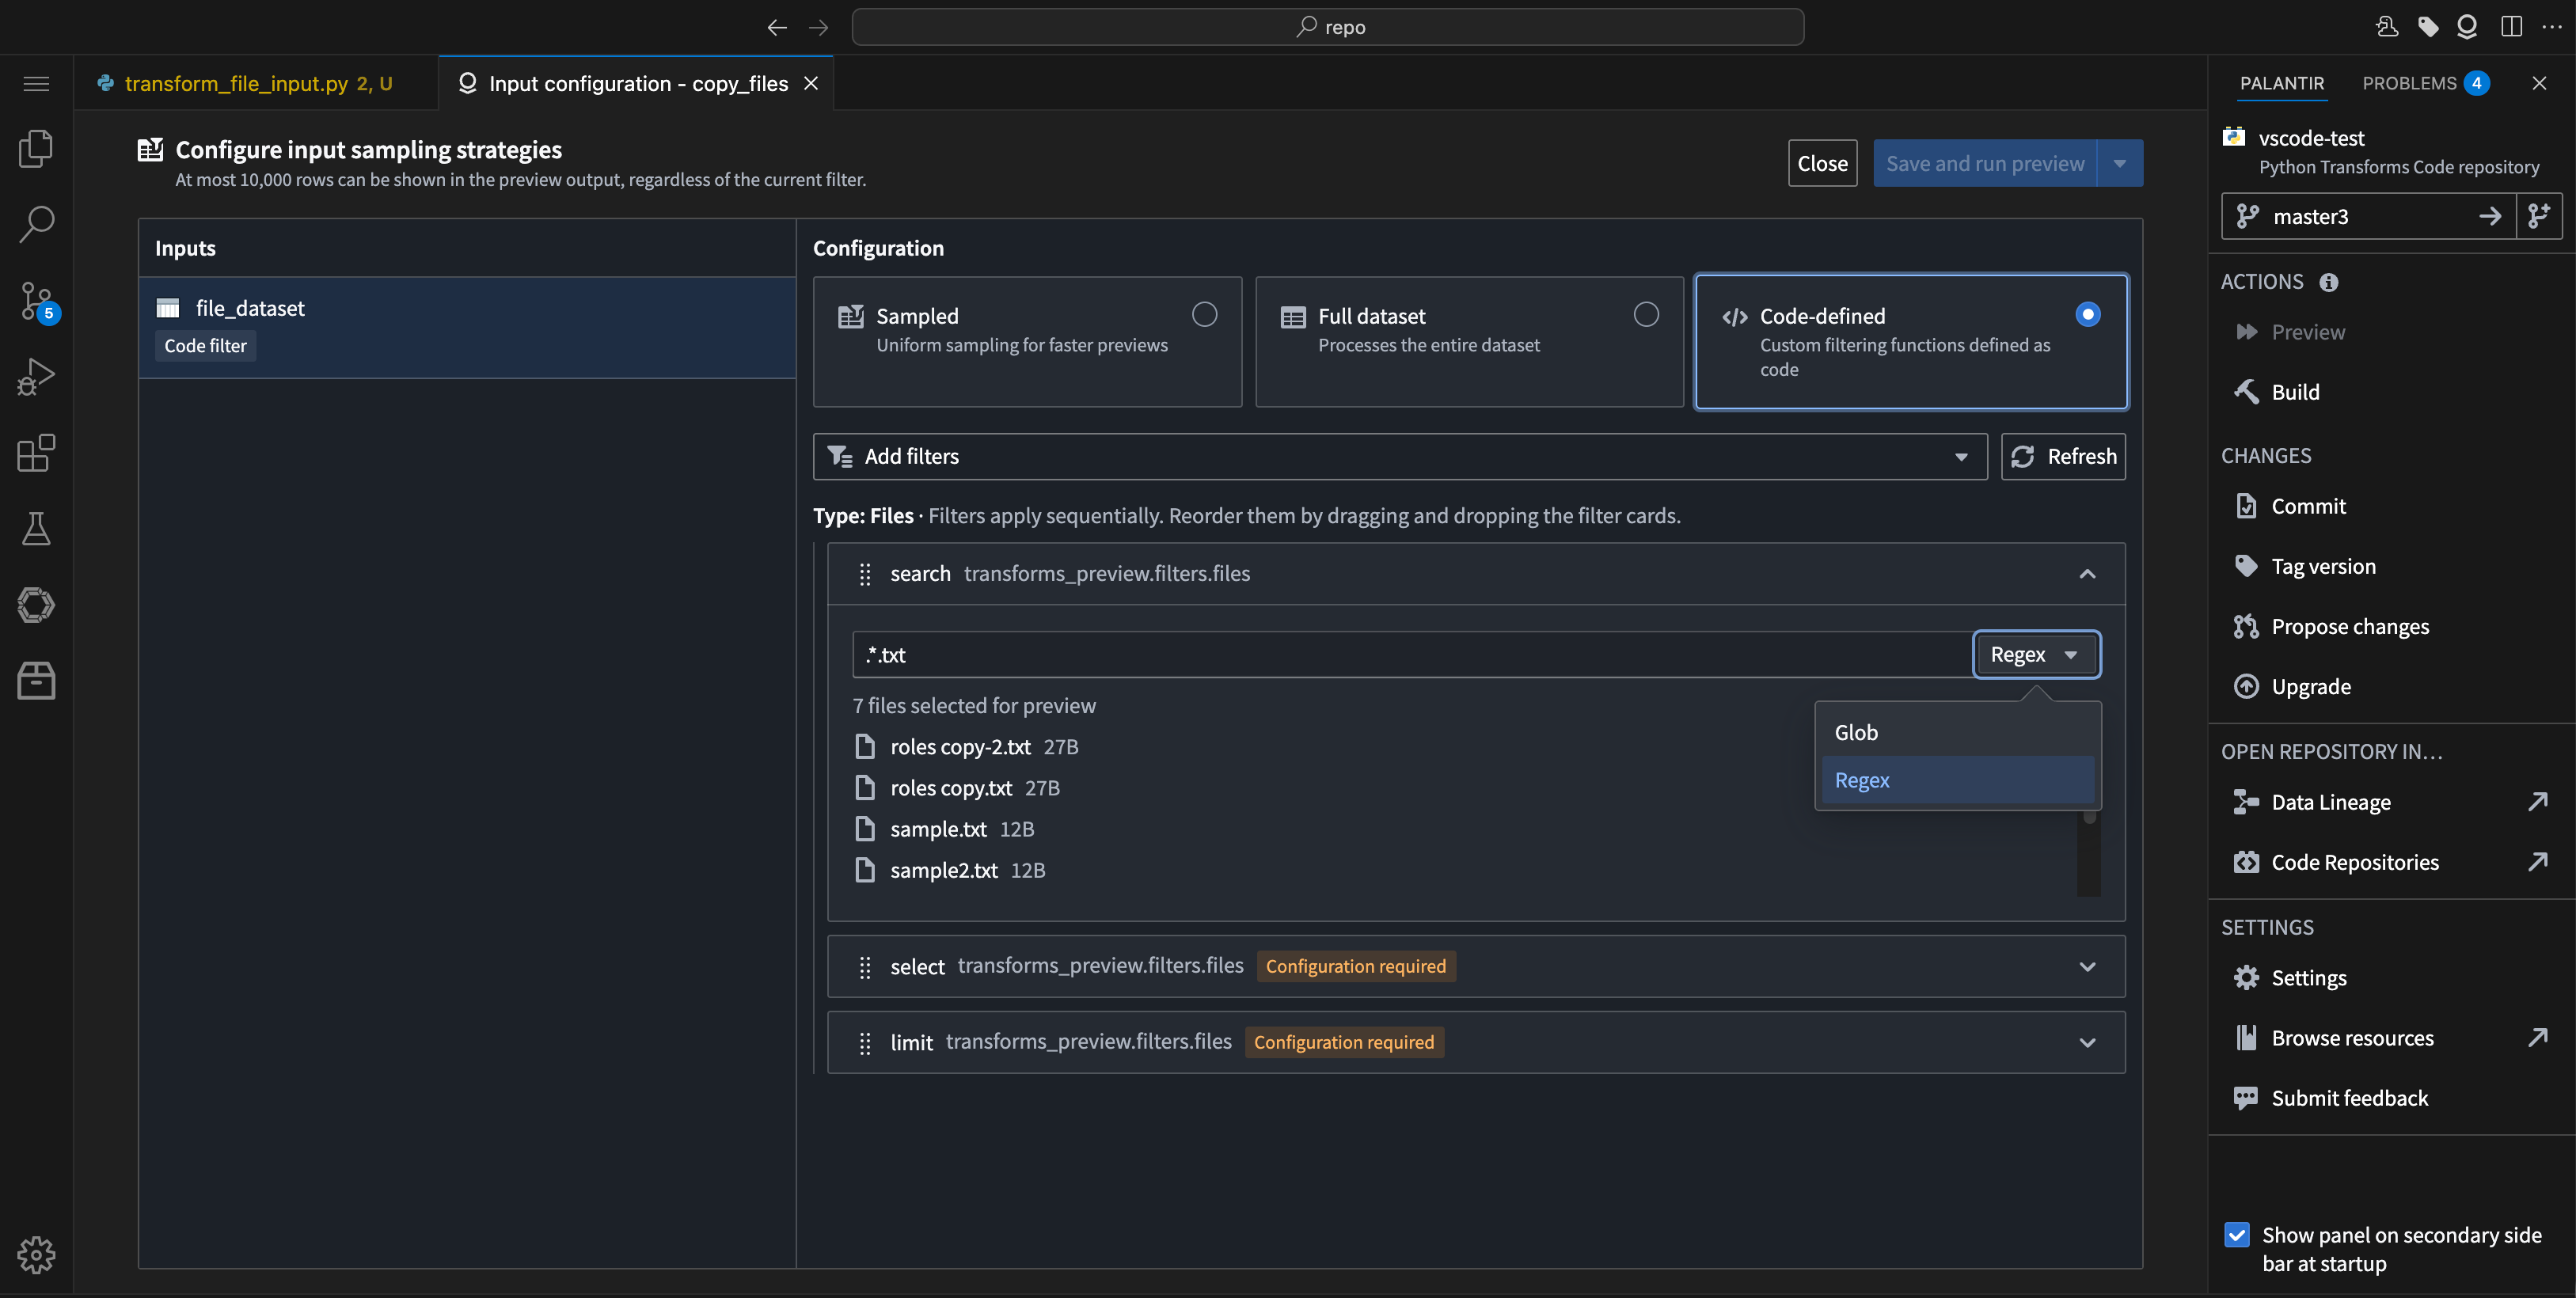Collapse the search filter card
The height and width of the screenshot is (1298, 2576).
tap(2087, 574)
